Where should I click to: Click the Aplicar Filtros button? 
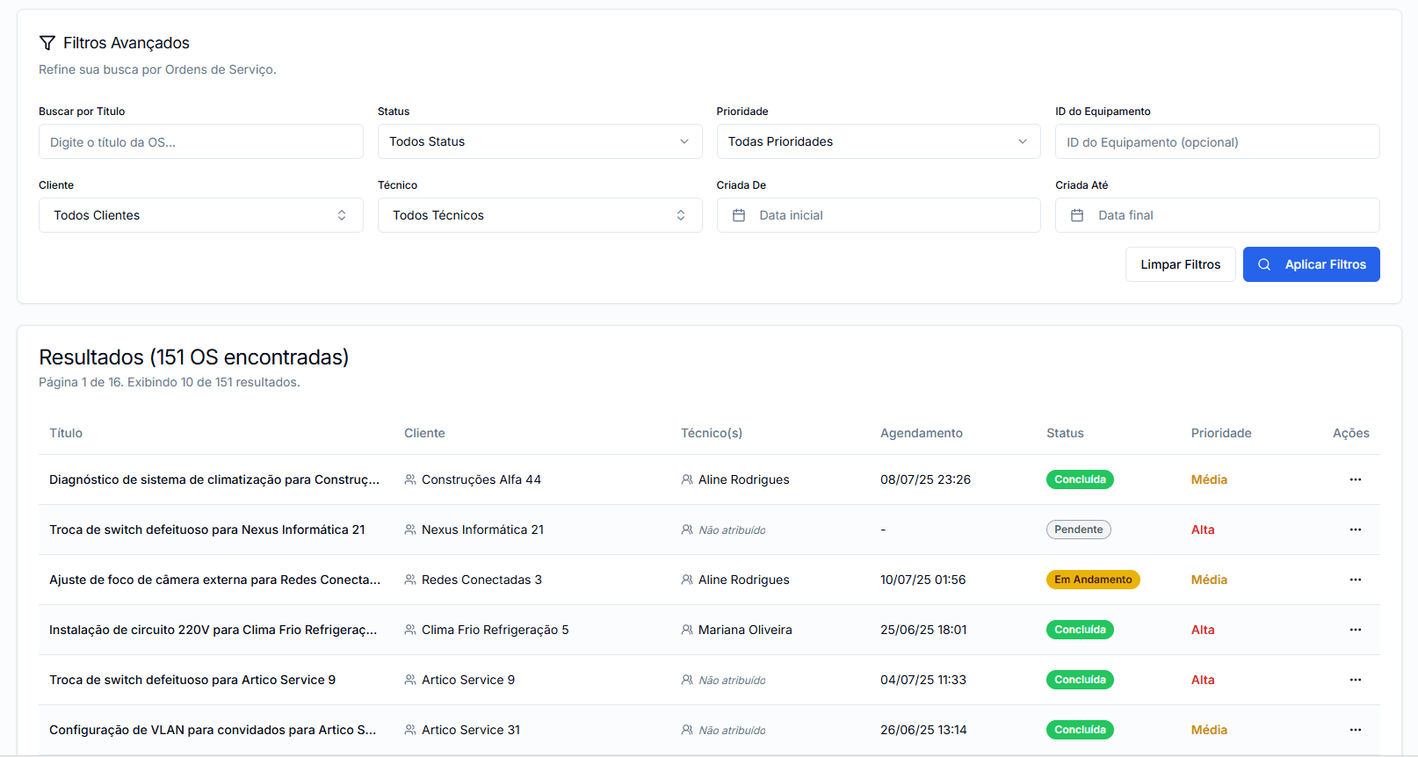click(1311, 264)
